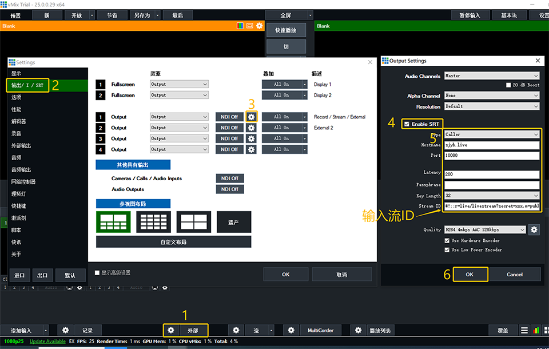
Task: Choose the four-quadrant multiview layout
Action: tap(194, 222)
